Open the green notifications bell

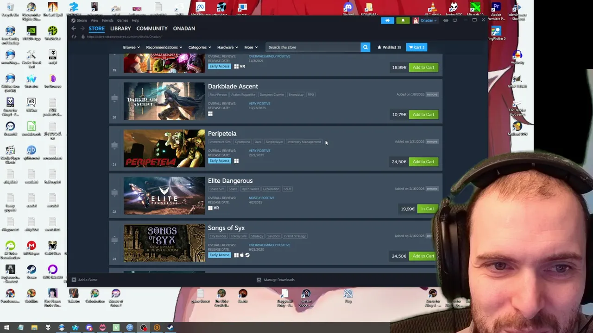click(x=403, y=20)
